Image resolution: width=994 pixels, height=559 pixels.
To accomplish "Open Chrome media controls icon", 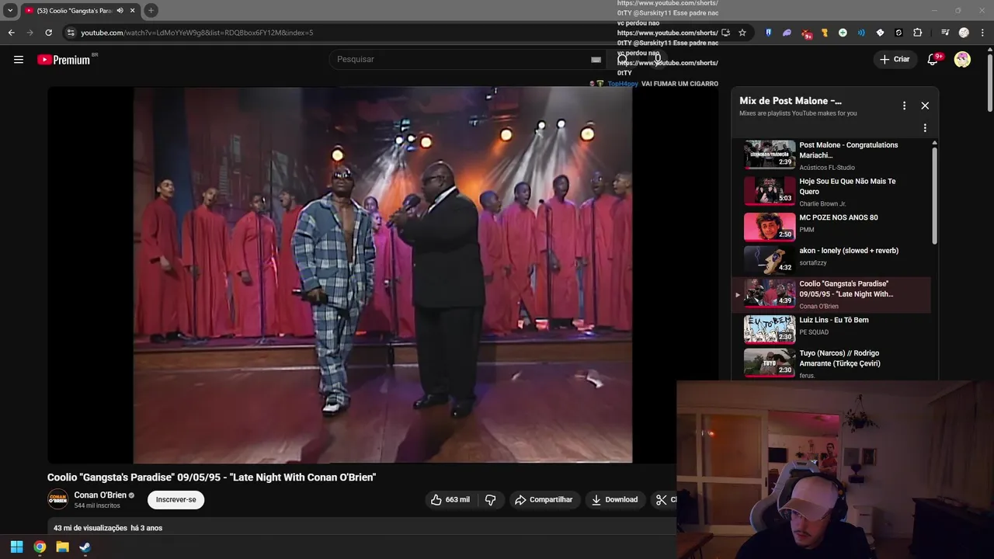I will (x=945, y=33).
